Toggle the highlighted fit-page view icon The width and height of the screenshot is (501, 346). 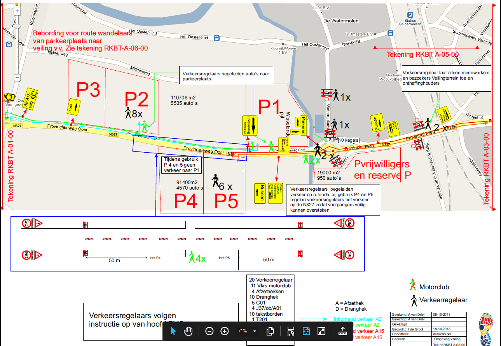(306, 331)
